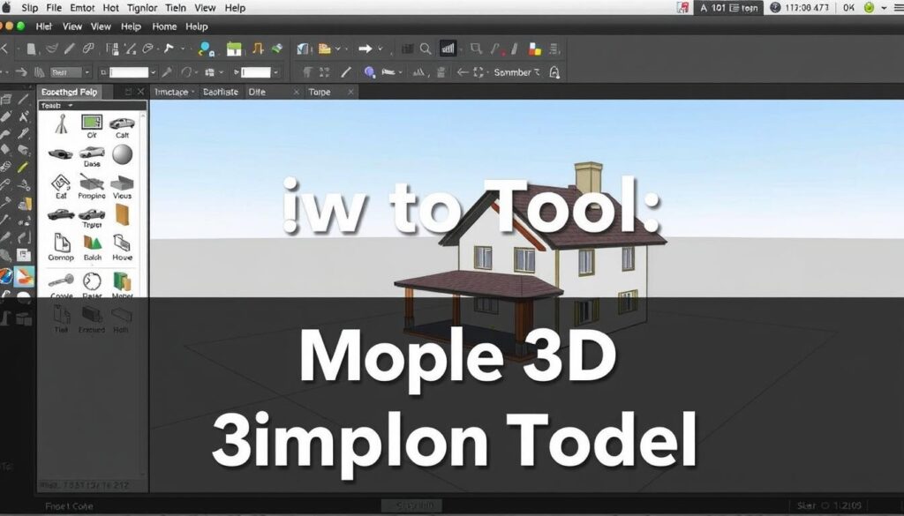Click the blue people toolbar icon
Screen dimensions: 904x516
(206, 49)
